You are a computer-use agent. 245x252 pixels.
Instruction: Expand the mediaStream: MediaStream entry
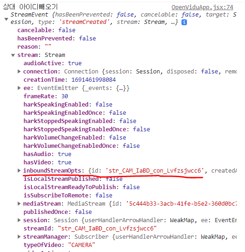[x=19, y=204]
